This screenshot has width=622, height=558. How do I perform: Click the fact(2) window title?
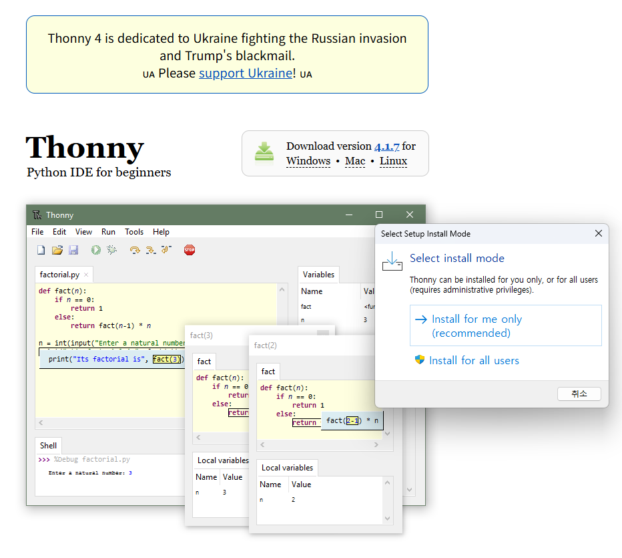[266, 345]
